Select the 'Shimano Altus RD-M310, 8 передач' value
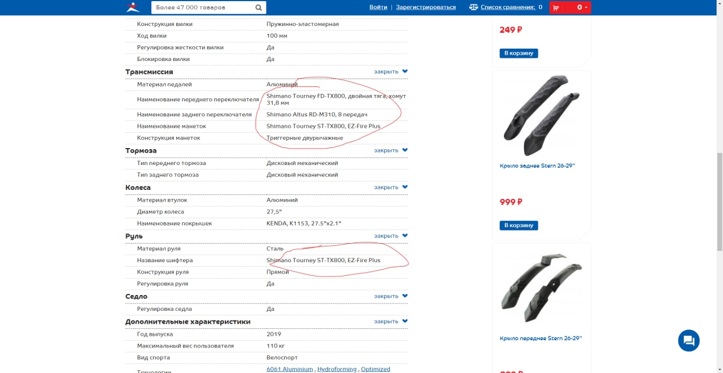 317,115
